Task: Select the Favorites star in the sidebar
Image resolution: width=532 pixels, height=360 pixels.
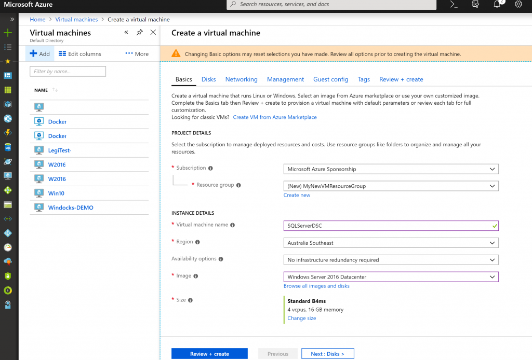Action: [x=8, y=61]
